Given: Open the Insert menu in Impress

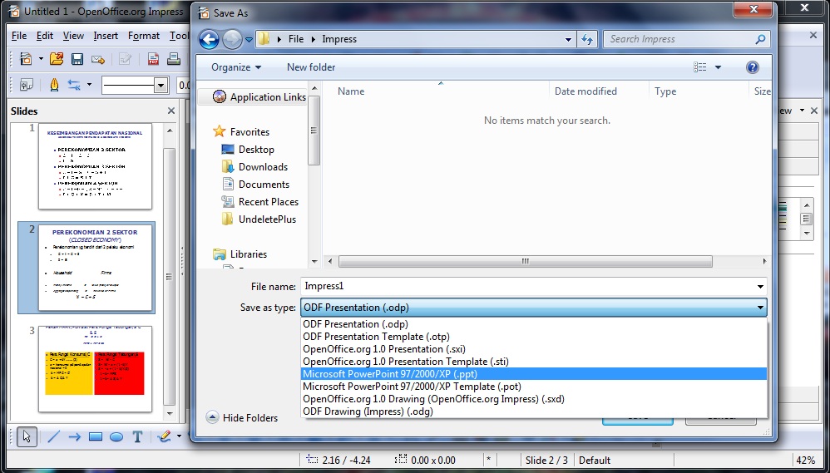Looking at the screenshot, I should click(106, 36).
